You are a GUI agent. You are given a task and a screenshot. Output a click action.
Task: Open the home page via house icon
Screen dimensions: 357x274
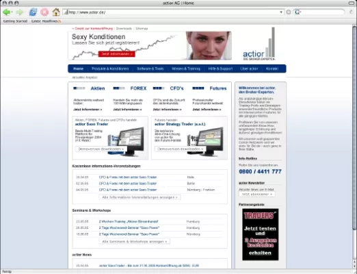point(56,12)
